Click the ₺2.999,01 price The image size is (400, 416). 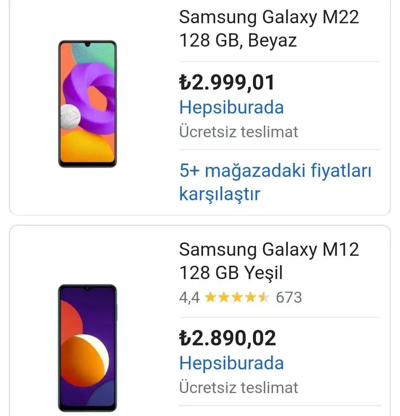click(227, 82)
